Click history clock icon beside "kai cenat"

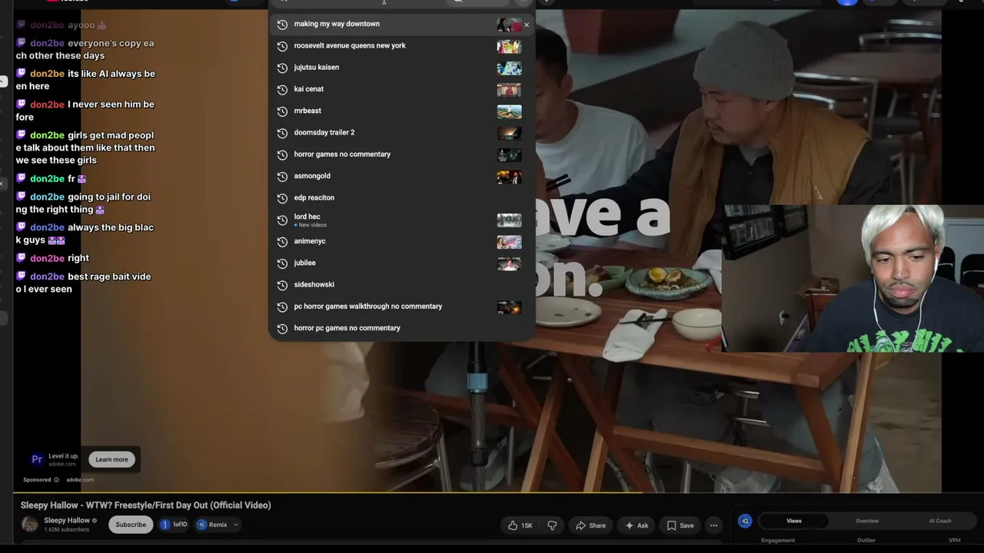[282, 89]
